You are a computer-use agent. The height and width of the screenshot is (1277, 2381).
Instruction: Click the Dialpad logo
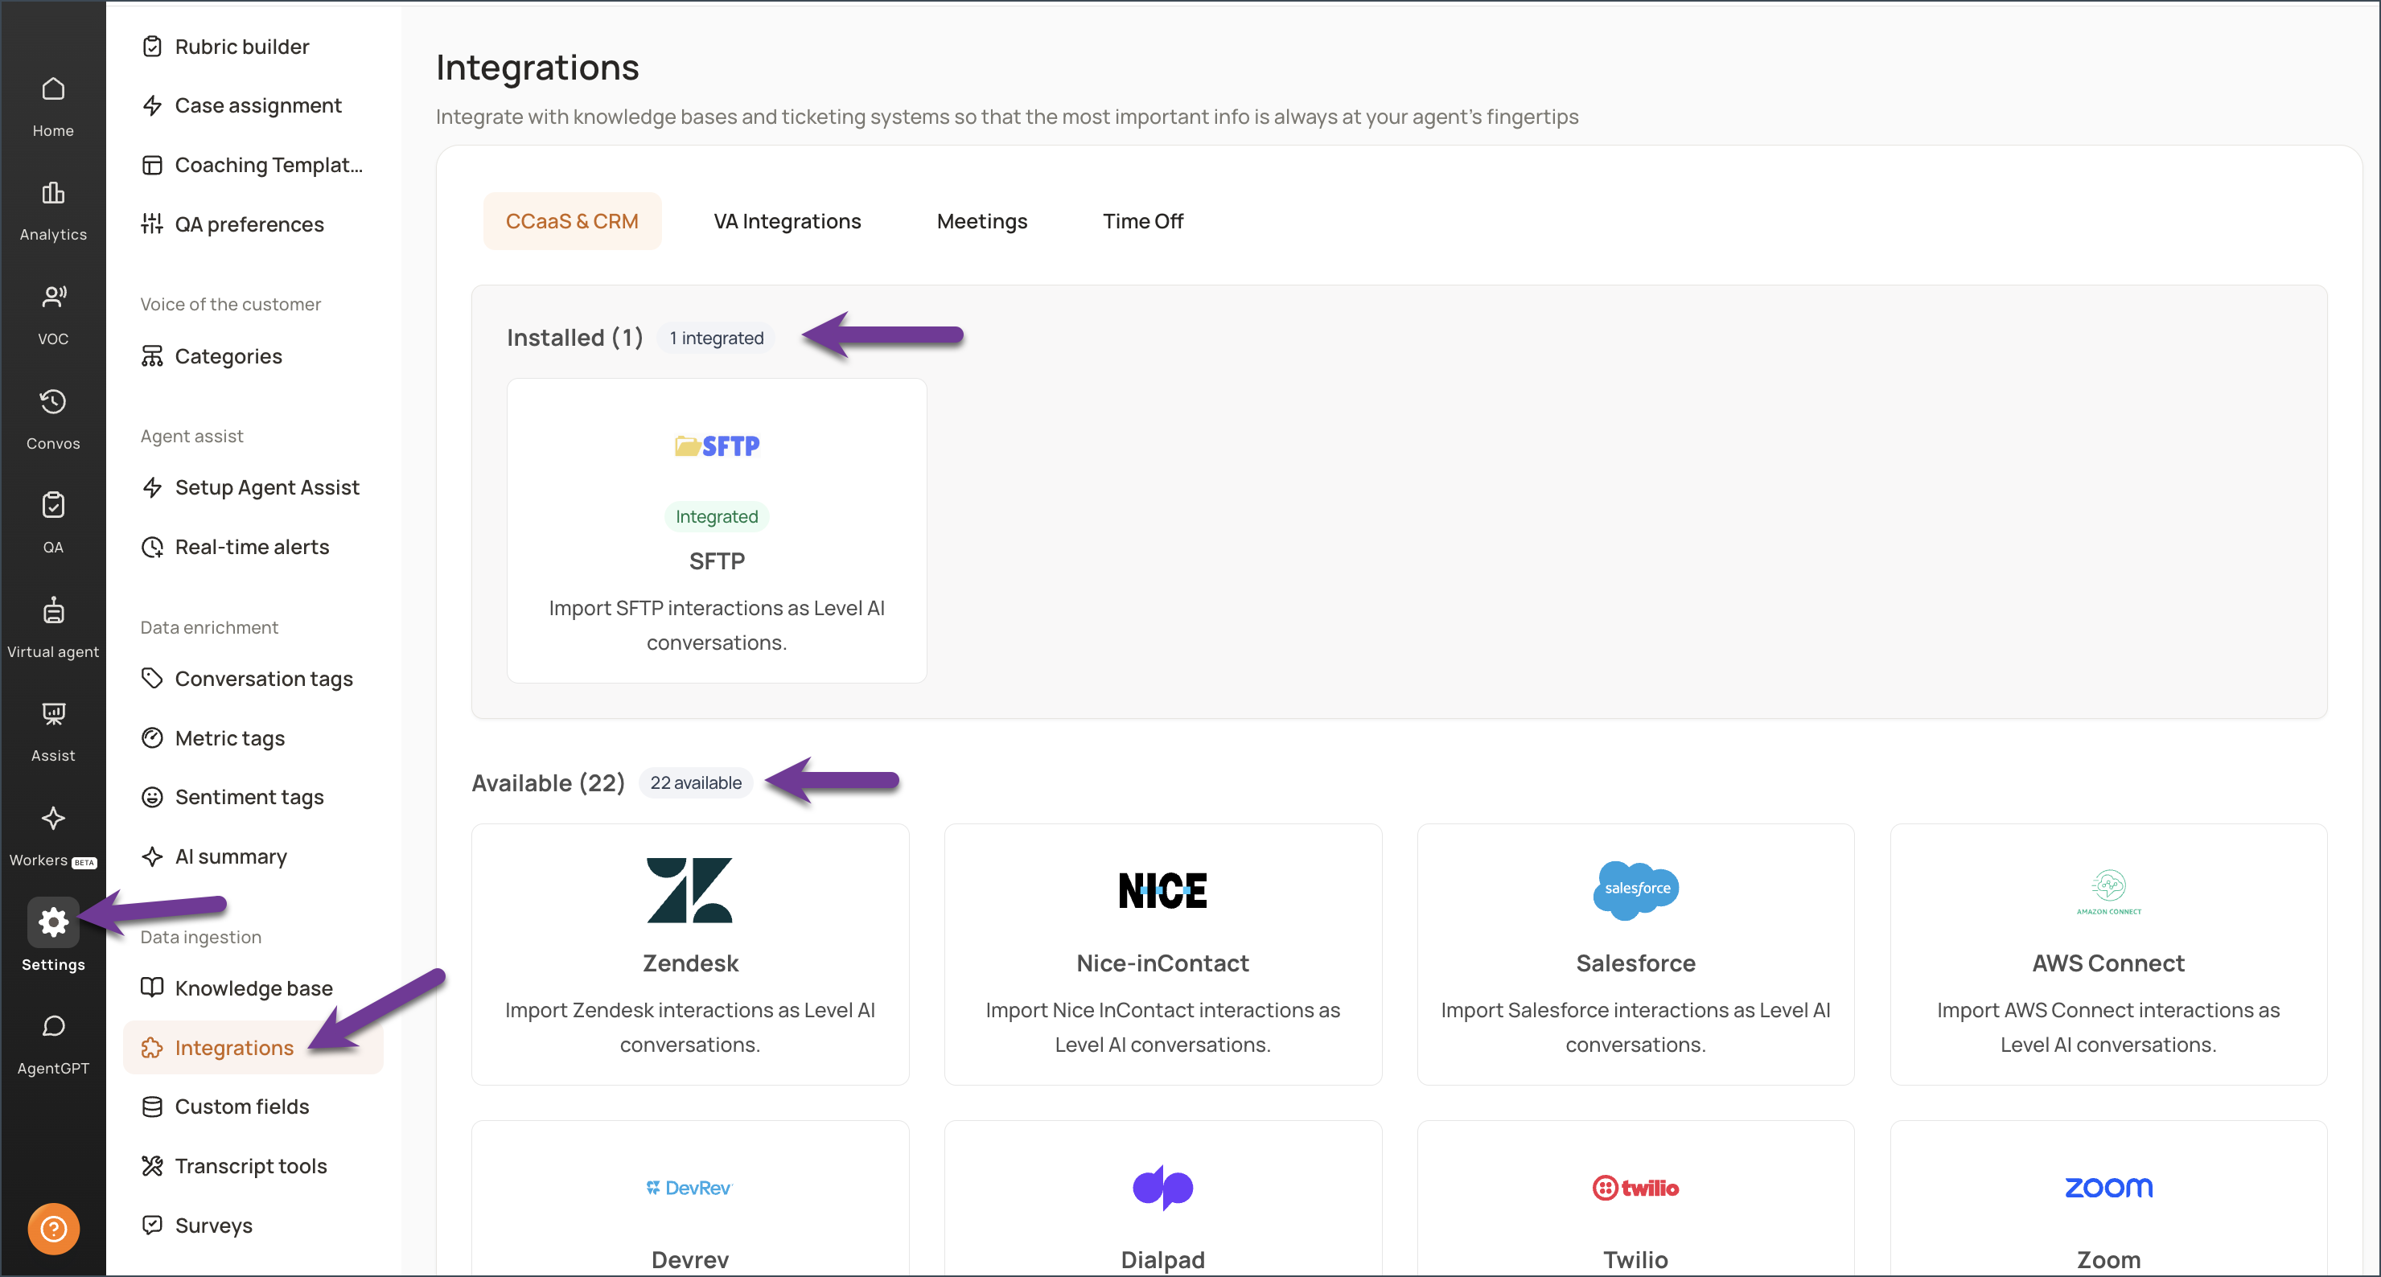(x=1163, y=1188)
